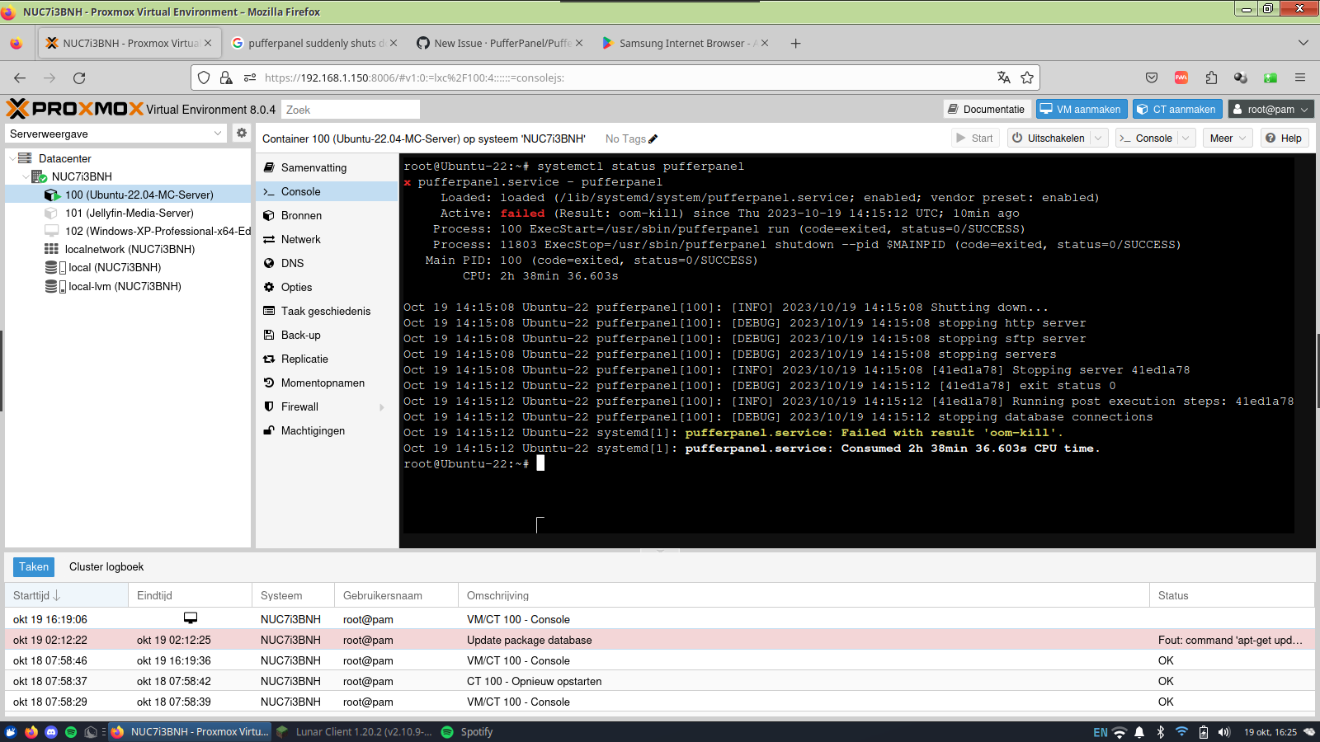
Task: Select the Back-up sidebar icon
Action: point(268,335)
